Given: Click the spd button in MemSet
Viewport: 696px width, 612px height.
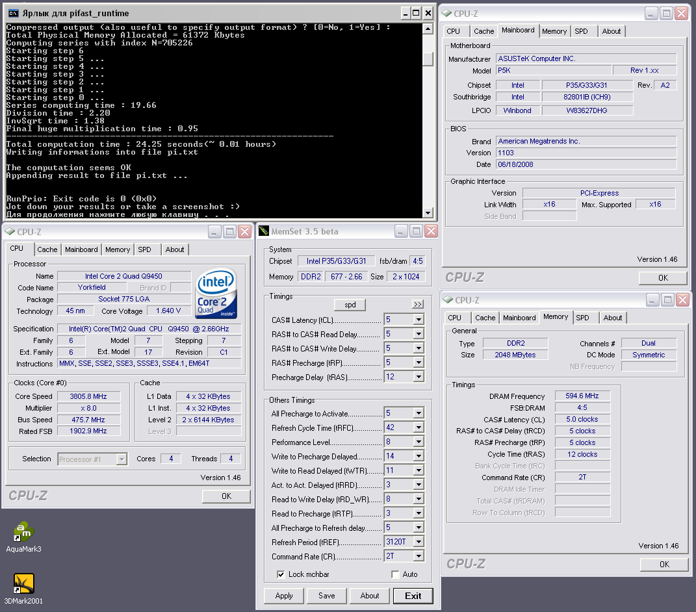Looking at the screenshot, I should point(350,305).
